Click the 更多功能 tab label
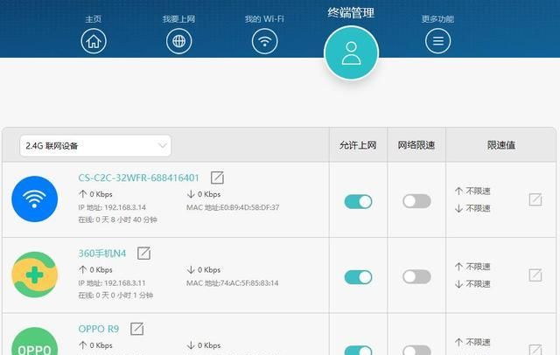This screenshot has height=355, width=560. 437,19
